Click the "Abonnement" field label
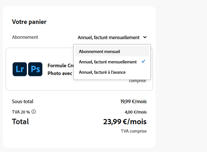Screen dimensions: 207x152 (x=25, y=37)
